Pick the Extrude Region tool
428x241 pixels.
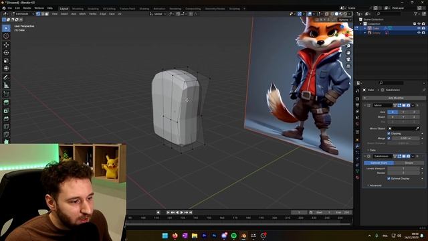tap(6, 102)
